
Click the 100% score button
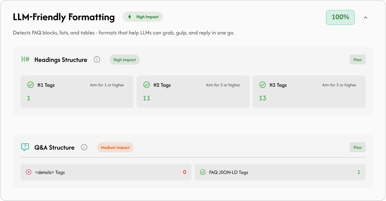[x=340, y=17]
